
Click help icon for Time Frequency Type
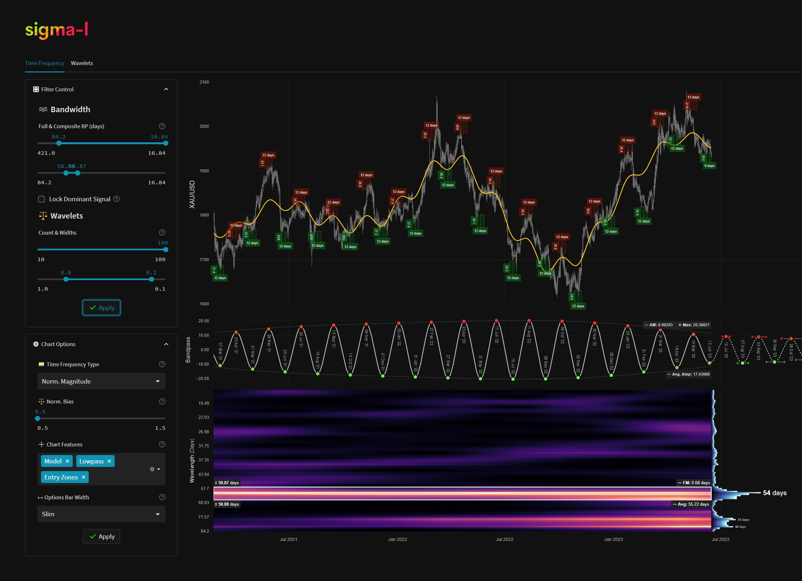point(162,364)
